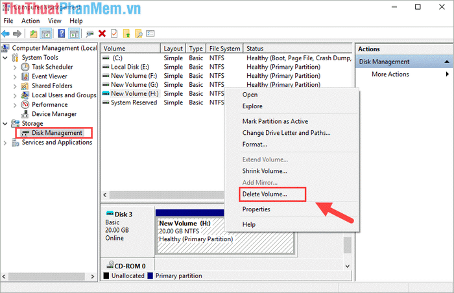Image resolution: width=454 pixels, height=293 pixels.
Task: Select the Local Disk (E:) volume row
Action: click(226, 67)
